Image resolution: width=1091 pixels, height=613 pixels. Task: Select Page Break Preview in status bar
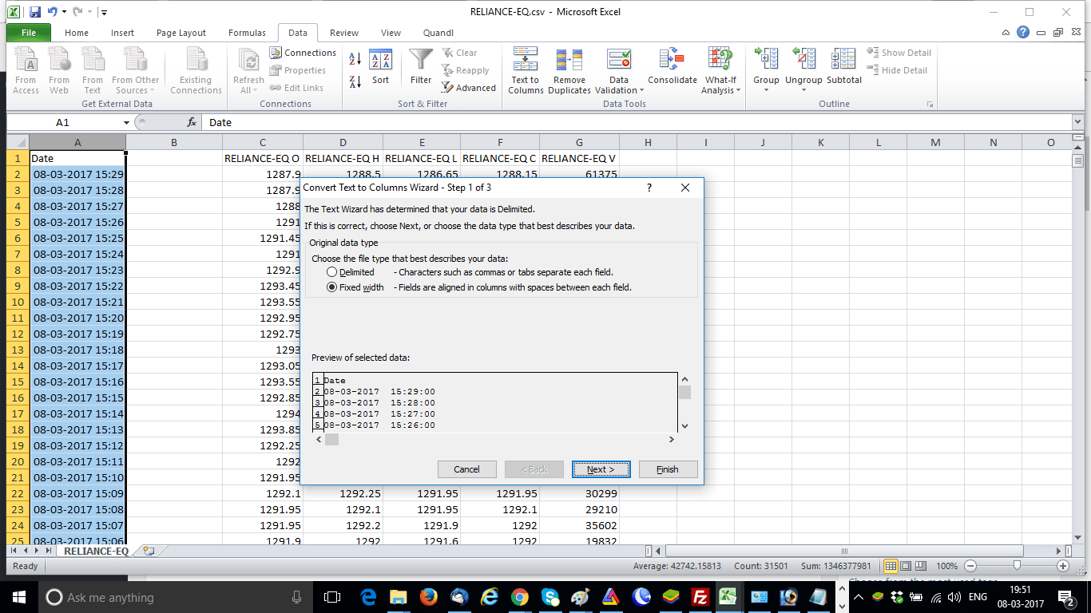[x=920, y=566]
